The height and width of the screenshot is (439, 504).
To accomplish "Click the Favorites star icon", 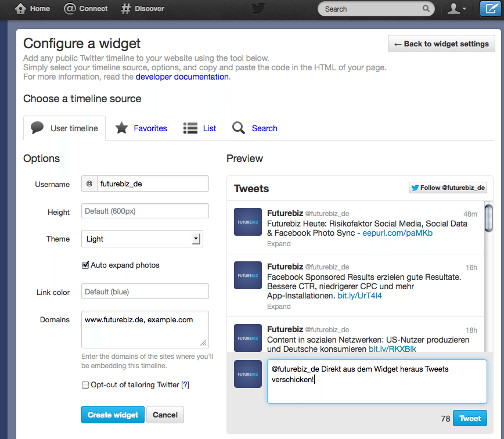I will coord(121,128).
